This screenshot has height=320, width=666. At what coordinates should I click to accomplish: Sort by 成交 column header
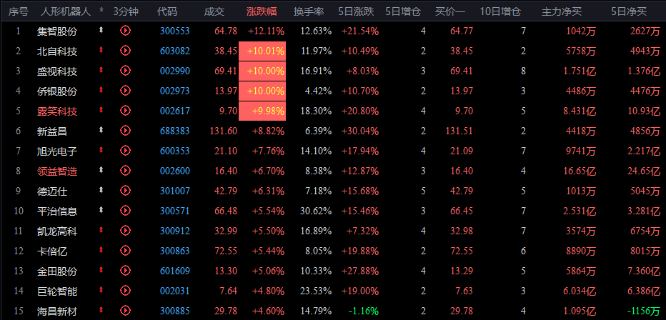pos(214,11)
